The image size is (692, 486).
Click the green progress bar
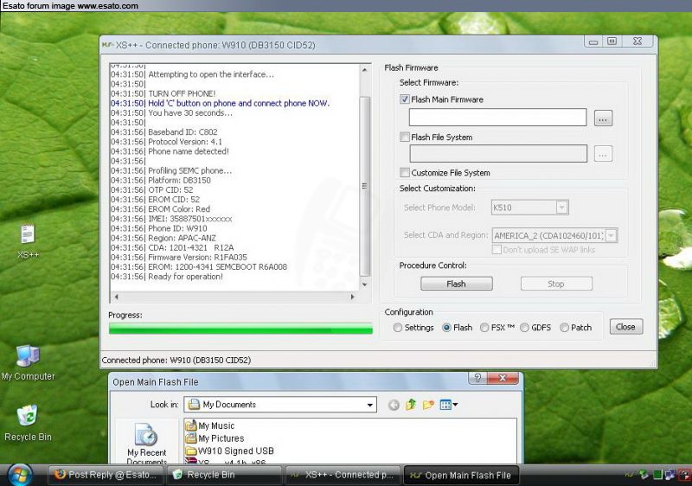pyautogui.click(x=240, y=328)
